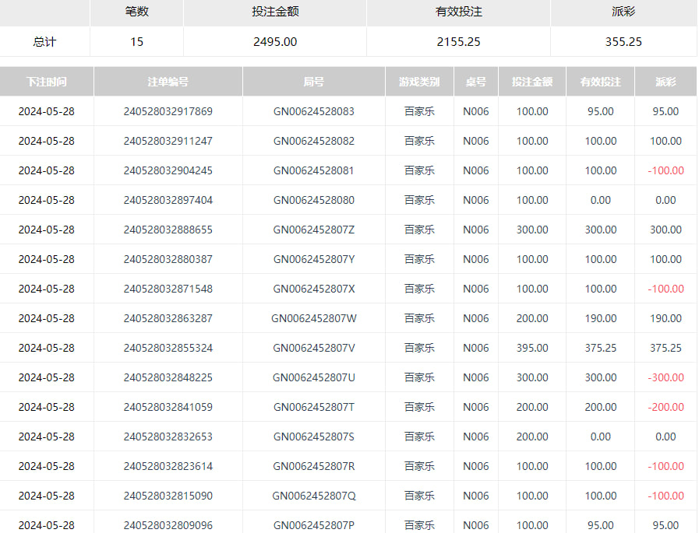Screen dimensions: 699x533
Task: Open round GN00624528081
Action: point(313,170)
